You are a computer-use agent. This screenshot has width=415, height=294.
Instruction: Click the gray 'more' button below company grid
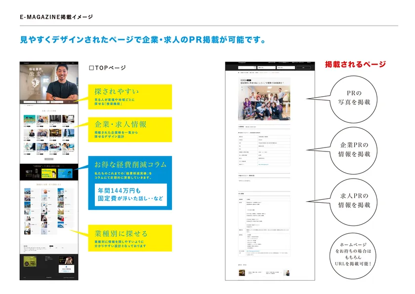tap(49, 159)
